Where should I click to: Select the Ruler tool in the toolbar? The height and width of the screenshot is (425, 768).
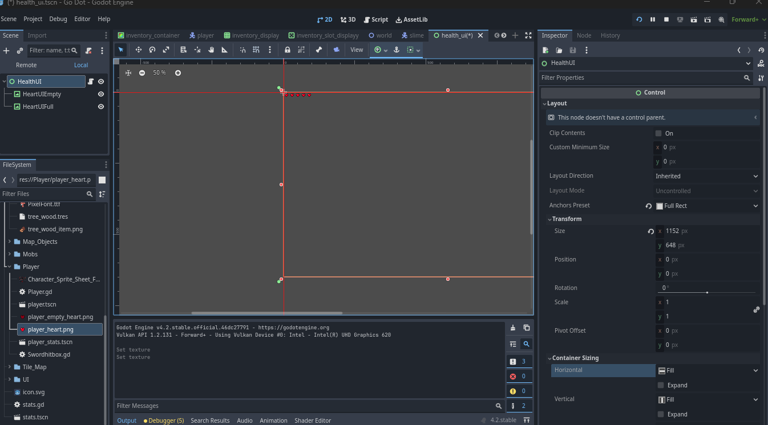224,50
